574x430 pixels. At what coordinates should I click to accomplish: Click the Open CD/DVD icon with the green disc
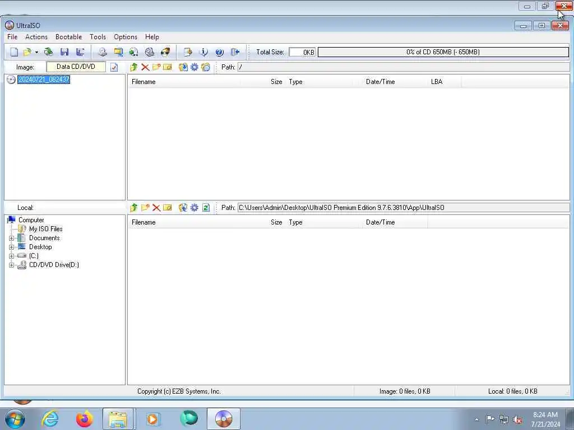(48, 52)
